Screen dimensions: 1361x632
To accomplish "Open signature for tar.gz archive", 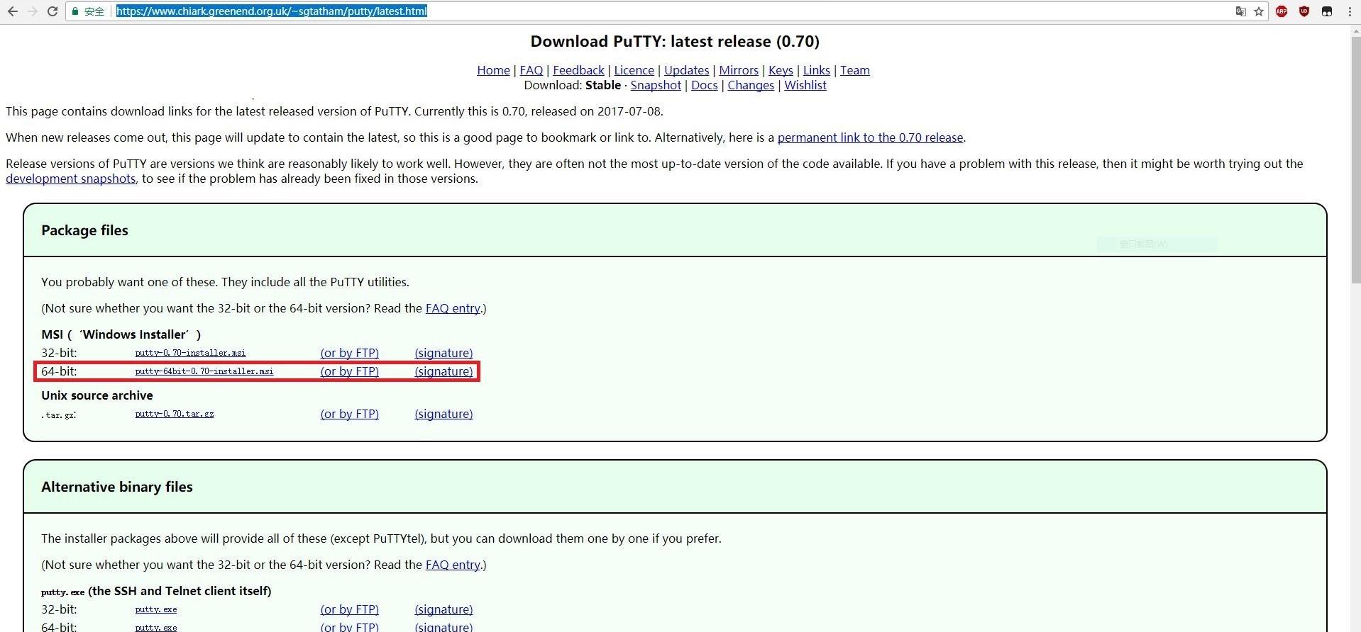I will tap(443, 414).
